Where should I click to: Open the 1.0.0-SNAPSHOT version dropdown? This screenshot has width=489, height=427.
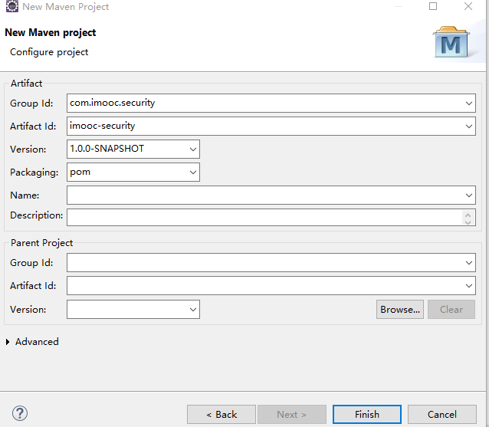pyautogui.click(x=193, y=149)
